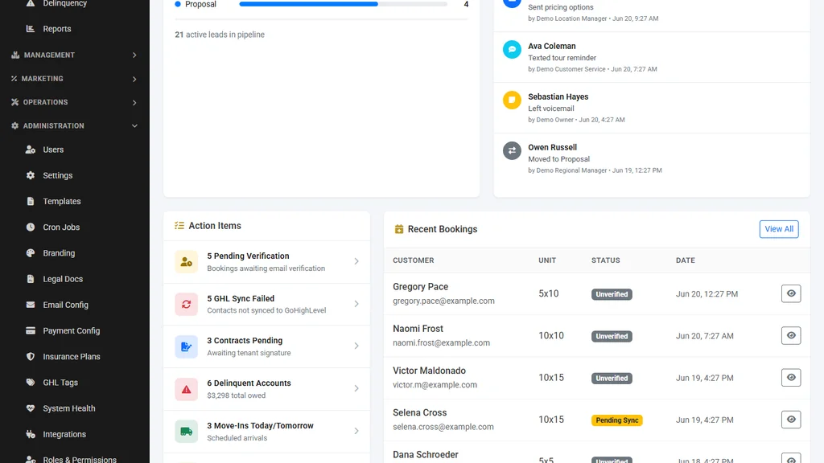824x463 pixels.
Task: Click the CUSTOMER column header
Action: coord(413,260)
